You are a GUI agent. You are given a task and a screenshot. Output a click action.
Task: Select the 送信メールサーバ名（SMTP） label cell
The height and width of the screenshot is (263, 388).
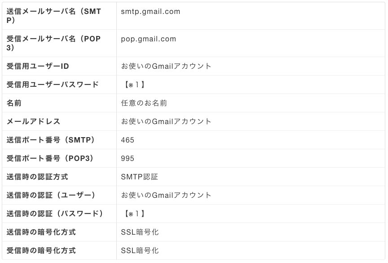[59, 16]
